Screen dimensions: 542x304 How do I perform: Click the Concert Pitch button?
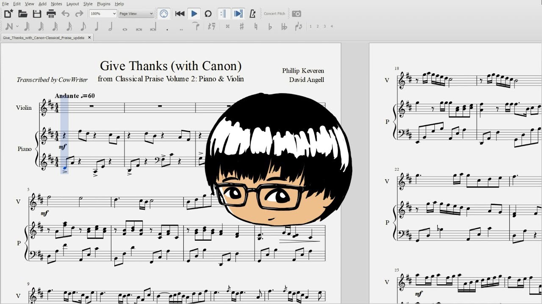274,14
